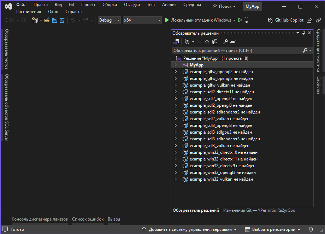The image size is (325, 234).
Task: Select example_sdl2_sdlrenderer2 не найден project
Action: click(x=242, y=112)
